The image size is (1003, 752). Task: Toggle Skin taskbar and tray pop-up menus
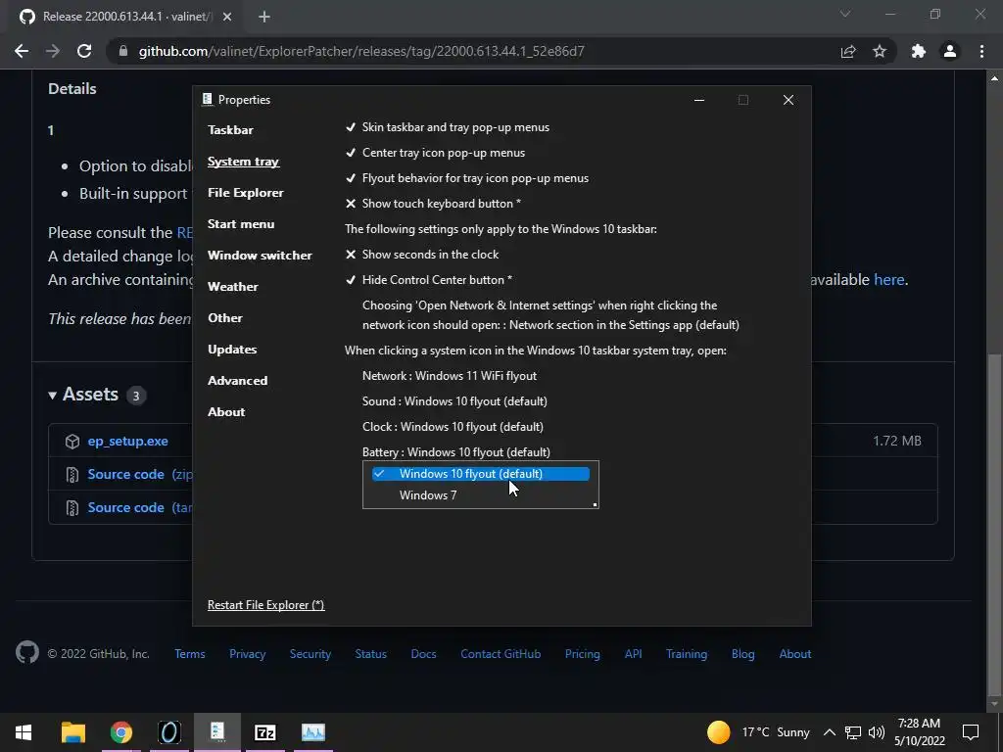click(x=447, y=127)
